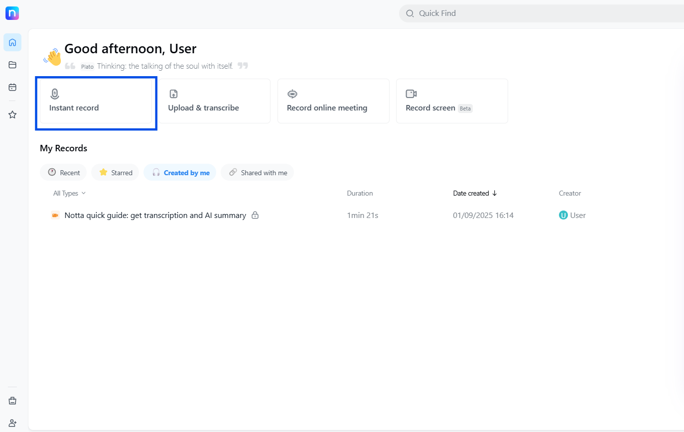Click the invite members icon in sidebar
The height and width of the screenshot is (432, 684).
pos(12,423)
